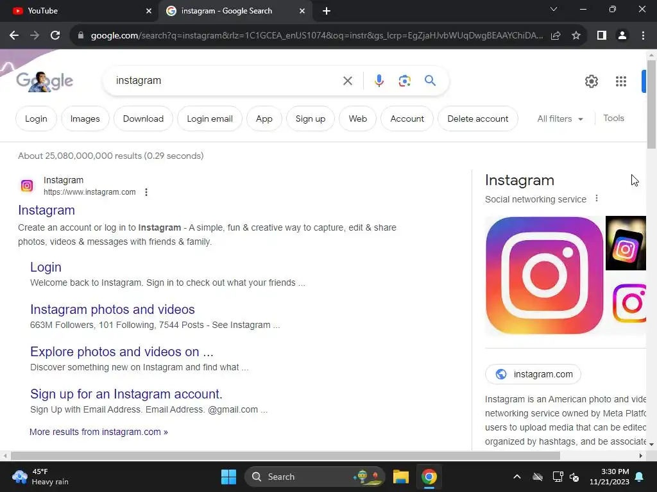657x492 pixels.
Task: Click the browser forward arrow
Action: (x=35, y=36)
